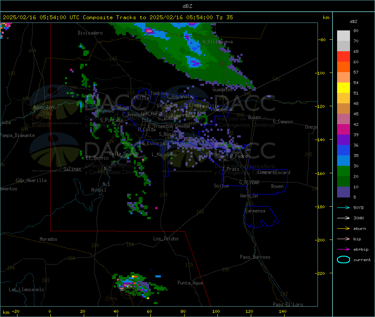This screenshot has height=317, width=375.
Task: Click the El_Desvio map label
Action: tap(97, 158)
